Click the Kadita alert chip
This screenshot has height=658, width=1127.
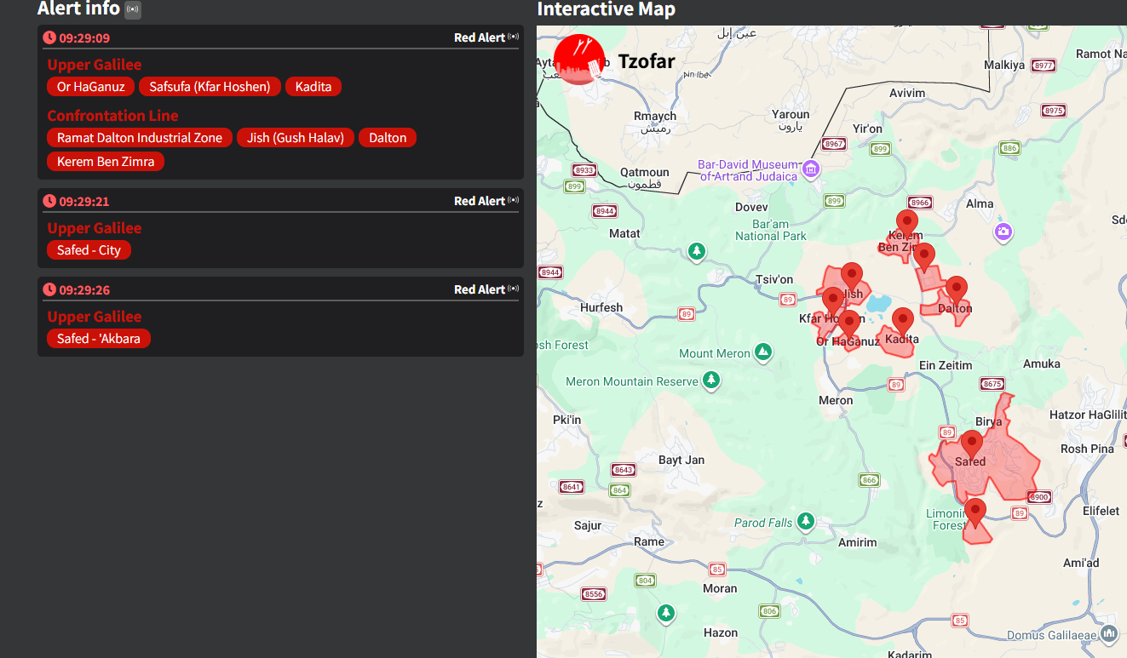[x=313, y=87]
